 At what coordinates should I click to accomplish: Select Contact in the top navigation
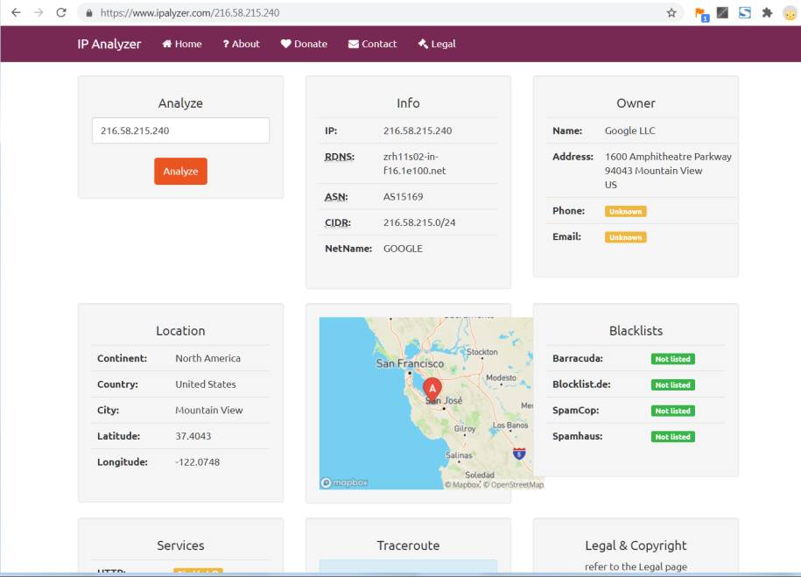372,44
